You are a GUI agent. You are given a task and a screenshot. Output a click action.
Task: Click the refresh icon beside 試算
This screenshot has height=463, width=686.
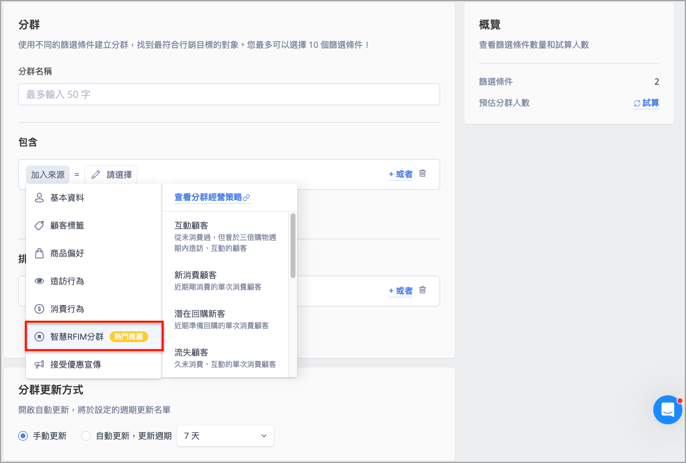point(637,103)
